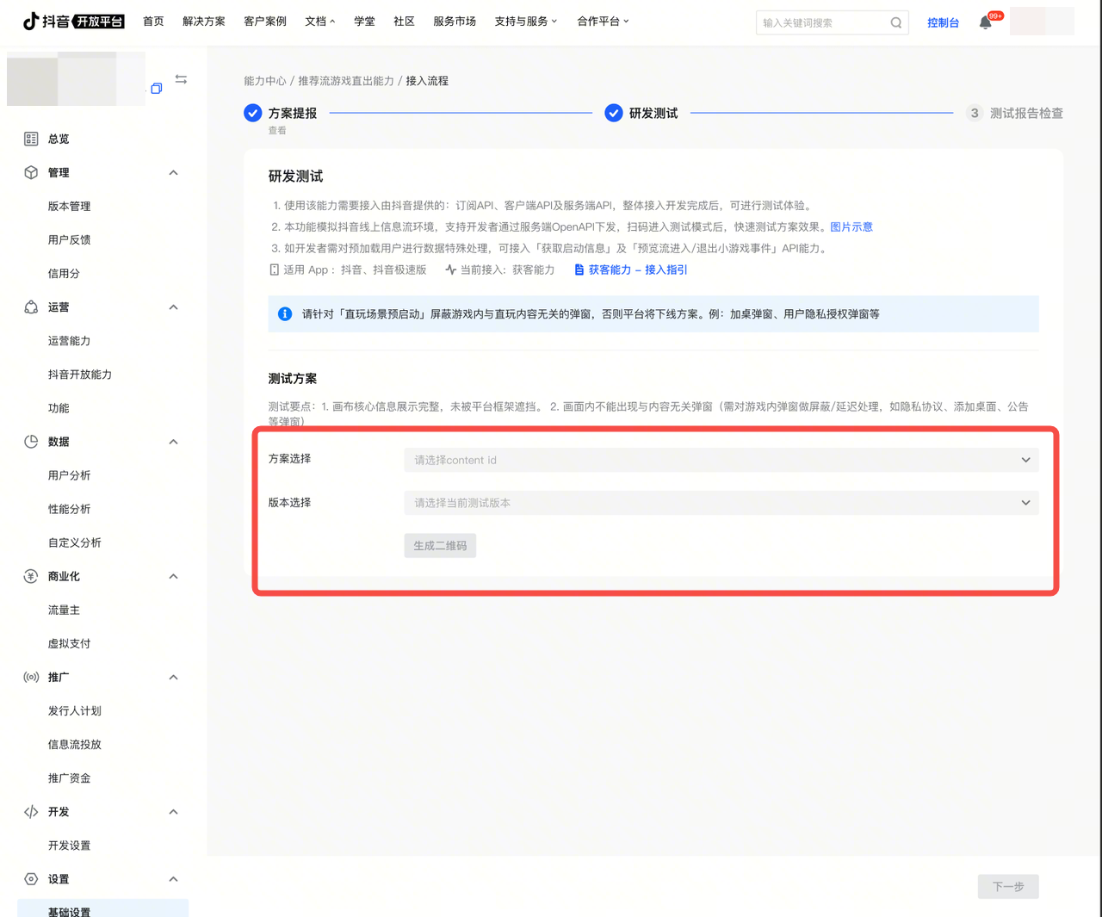1102x917 pixels.
Task: Collapse the 管理 sidebar section
Action: tap(173, 173)
